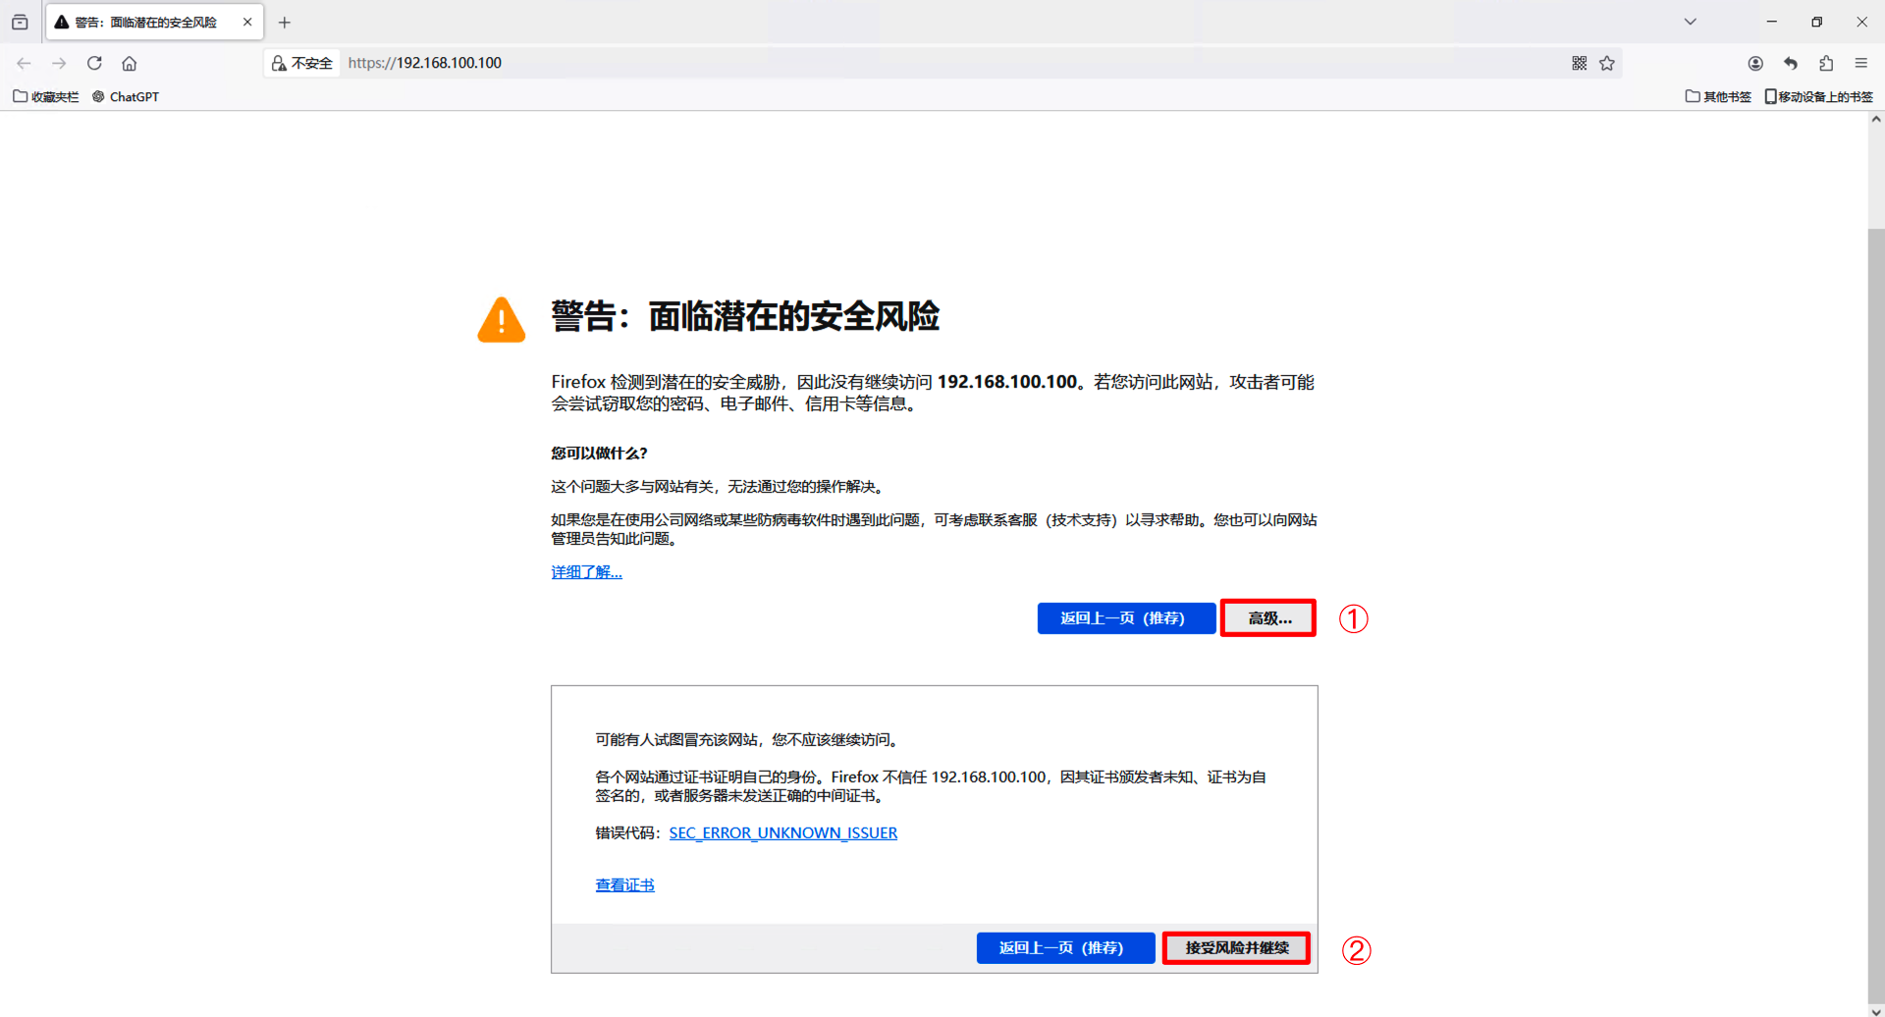Open a new tab with plus button
This screenshot has width=1885, height=1017.
[x=285, y=22]
